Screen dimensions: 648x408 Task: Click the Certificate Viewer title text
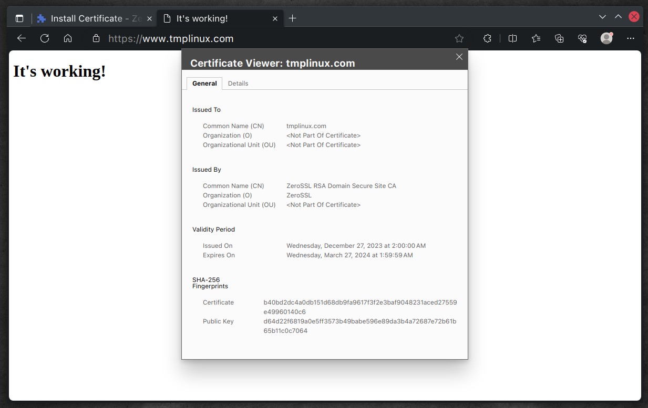click(273, 63)
